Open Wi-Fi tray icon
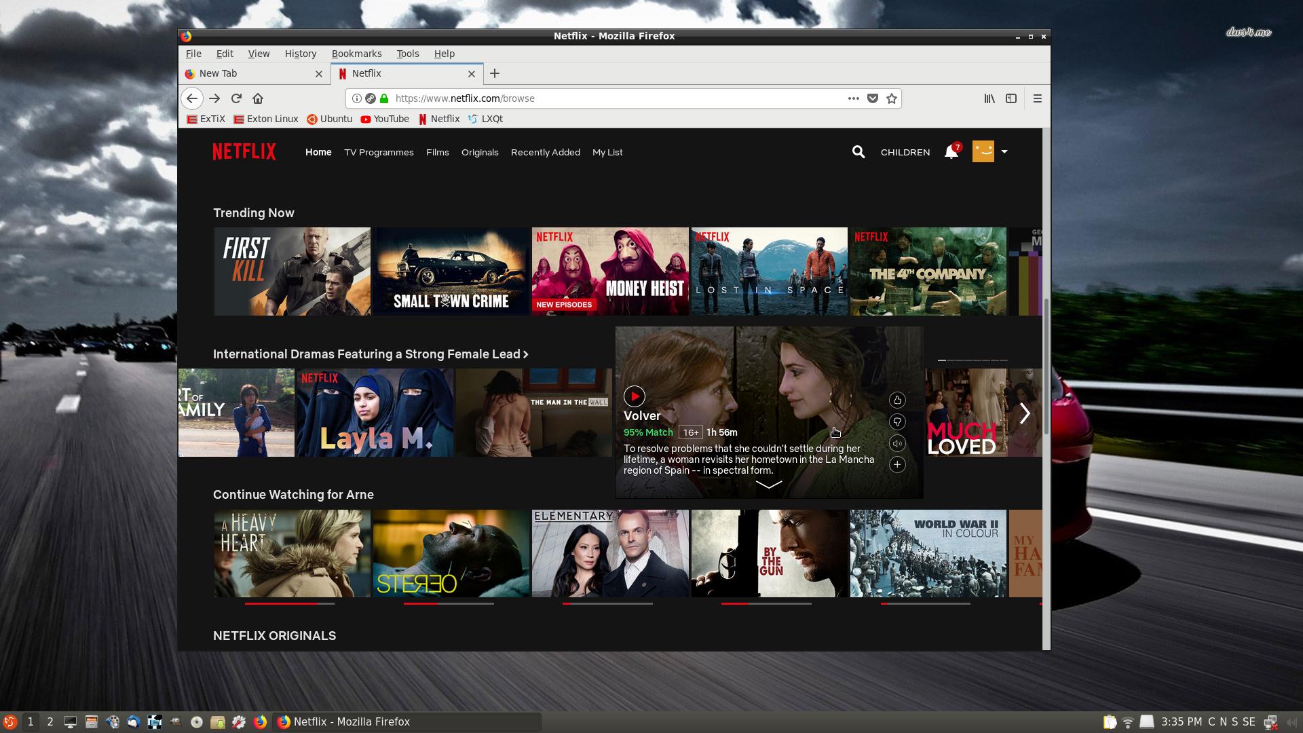Screen dimensions: 1303x733 click(1128, 722)
